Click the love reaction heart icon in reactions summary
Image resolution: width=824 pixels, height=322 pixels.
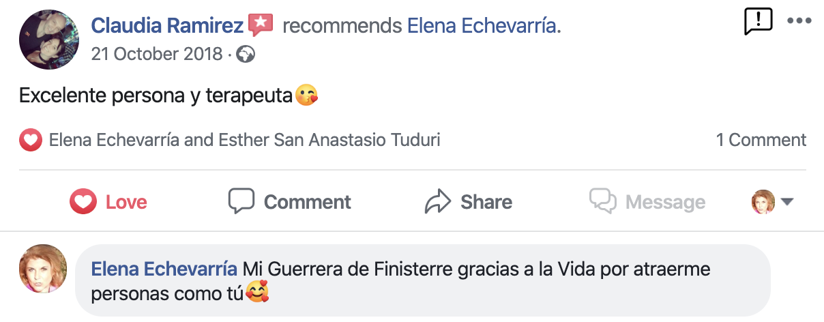[x=30, y=141]
